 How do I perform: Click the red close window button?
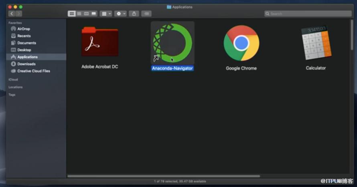pyautogui.click(x=10, y=7)
